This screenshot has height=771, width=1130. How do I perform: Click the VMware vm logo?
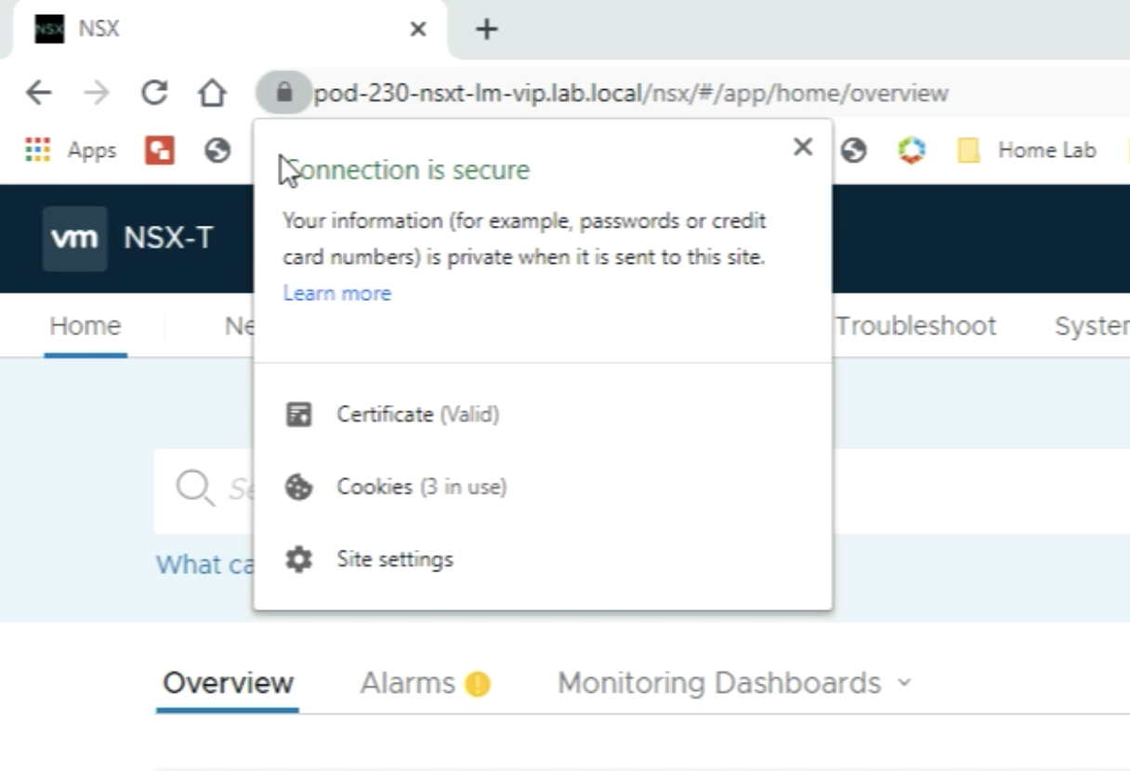[x=74, y=239]
